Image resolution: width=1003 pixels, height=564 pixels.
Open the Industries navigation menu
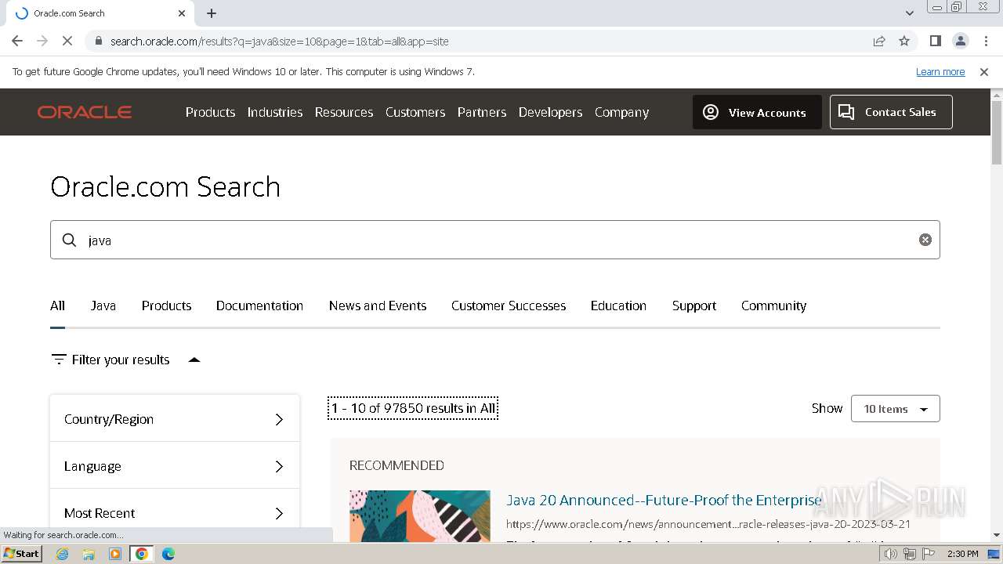[x=275, y=112]
